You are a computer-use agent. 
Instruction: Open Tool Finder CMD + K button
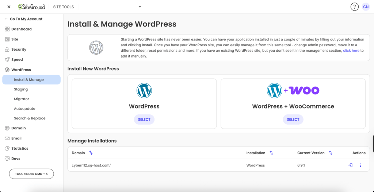tap(31, 174)
